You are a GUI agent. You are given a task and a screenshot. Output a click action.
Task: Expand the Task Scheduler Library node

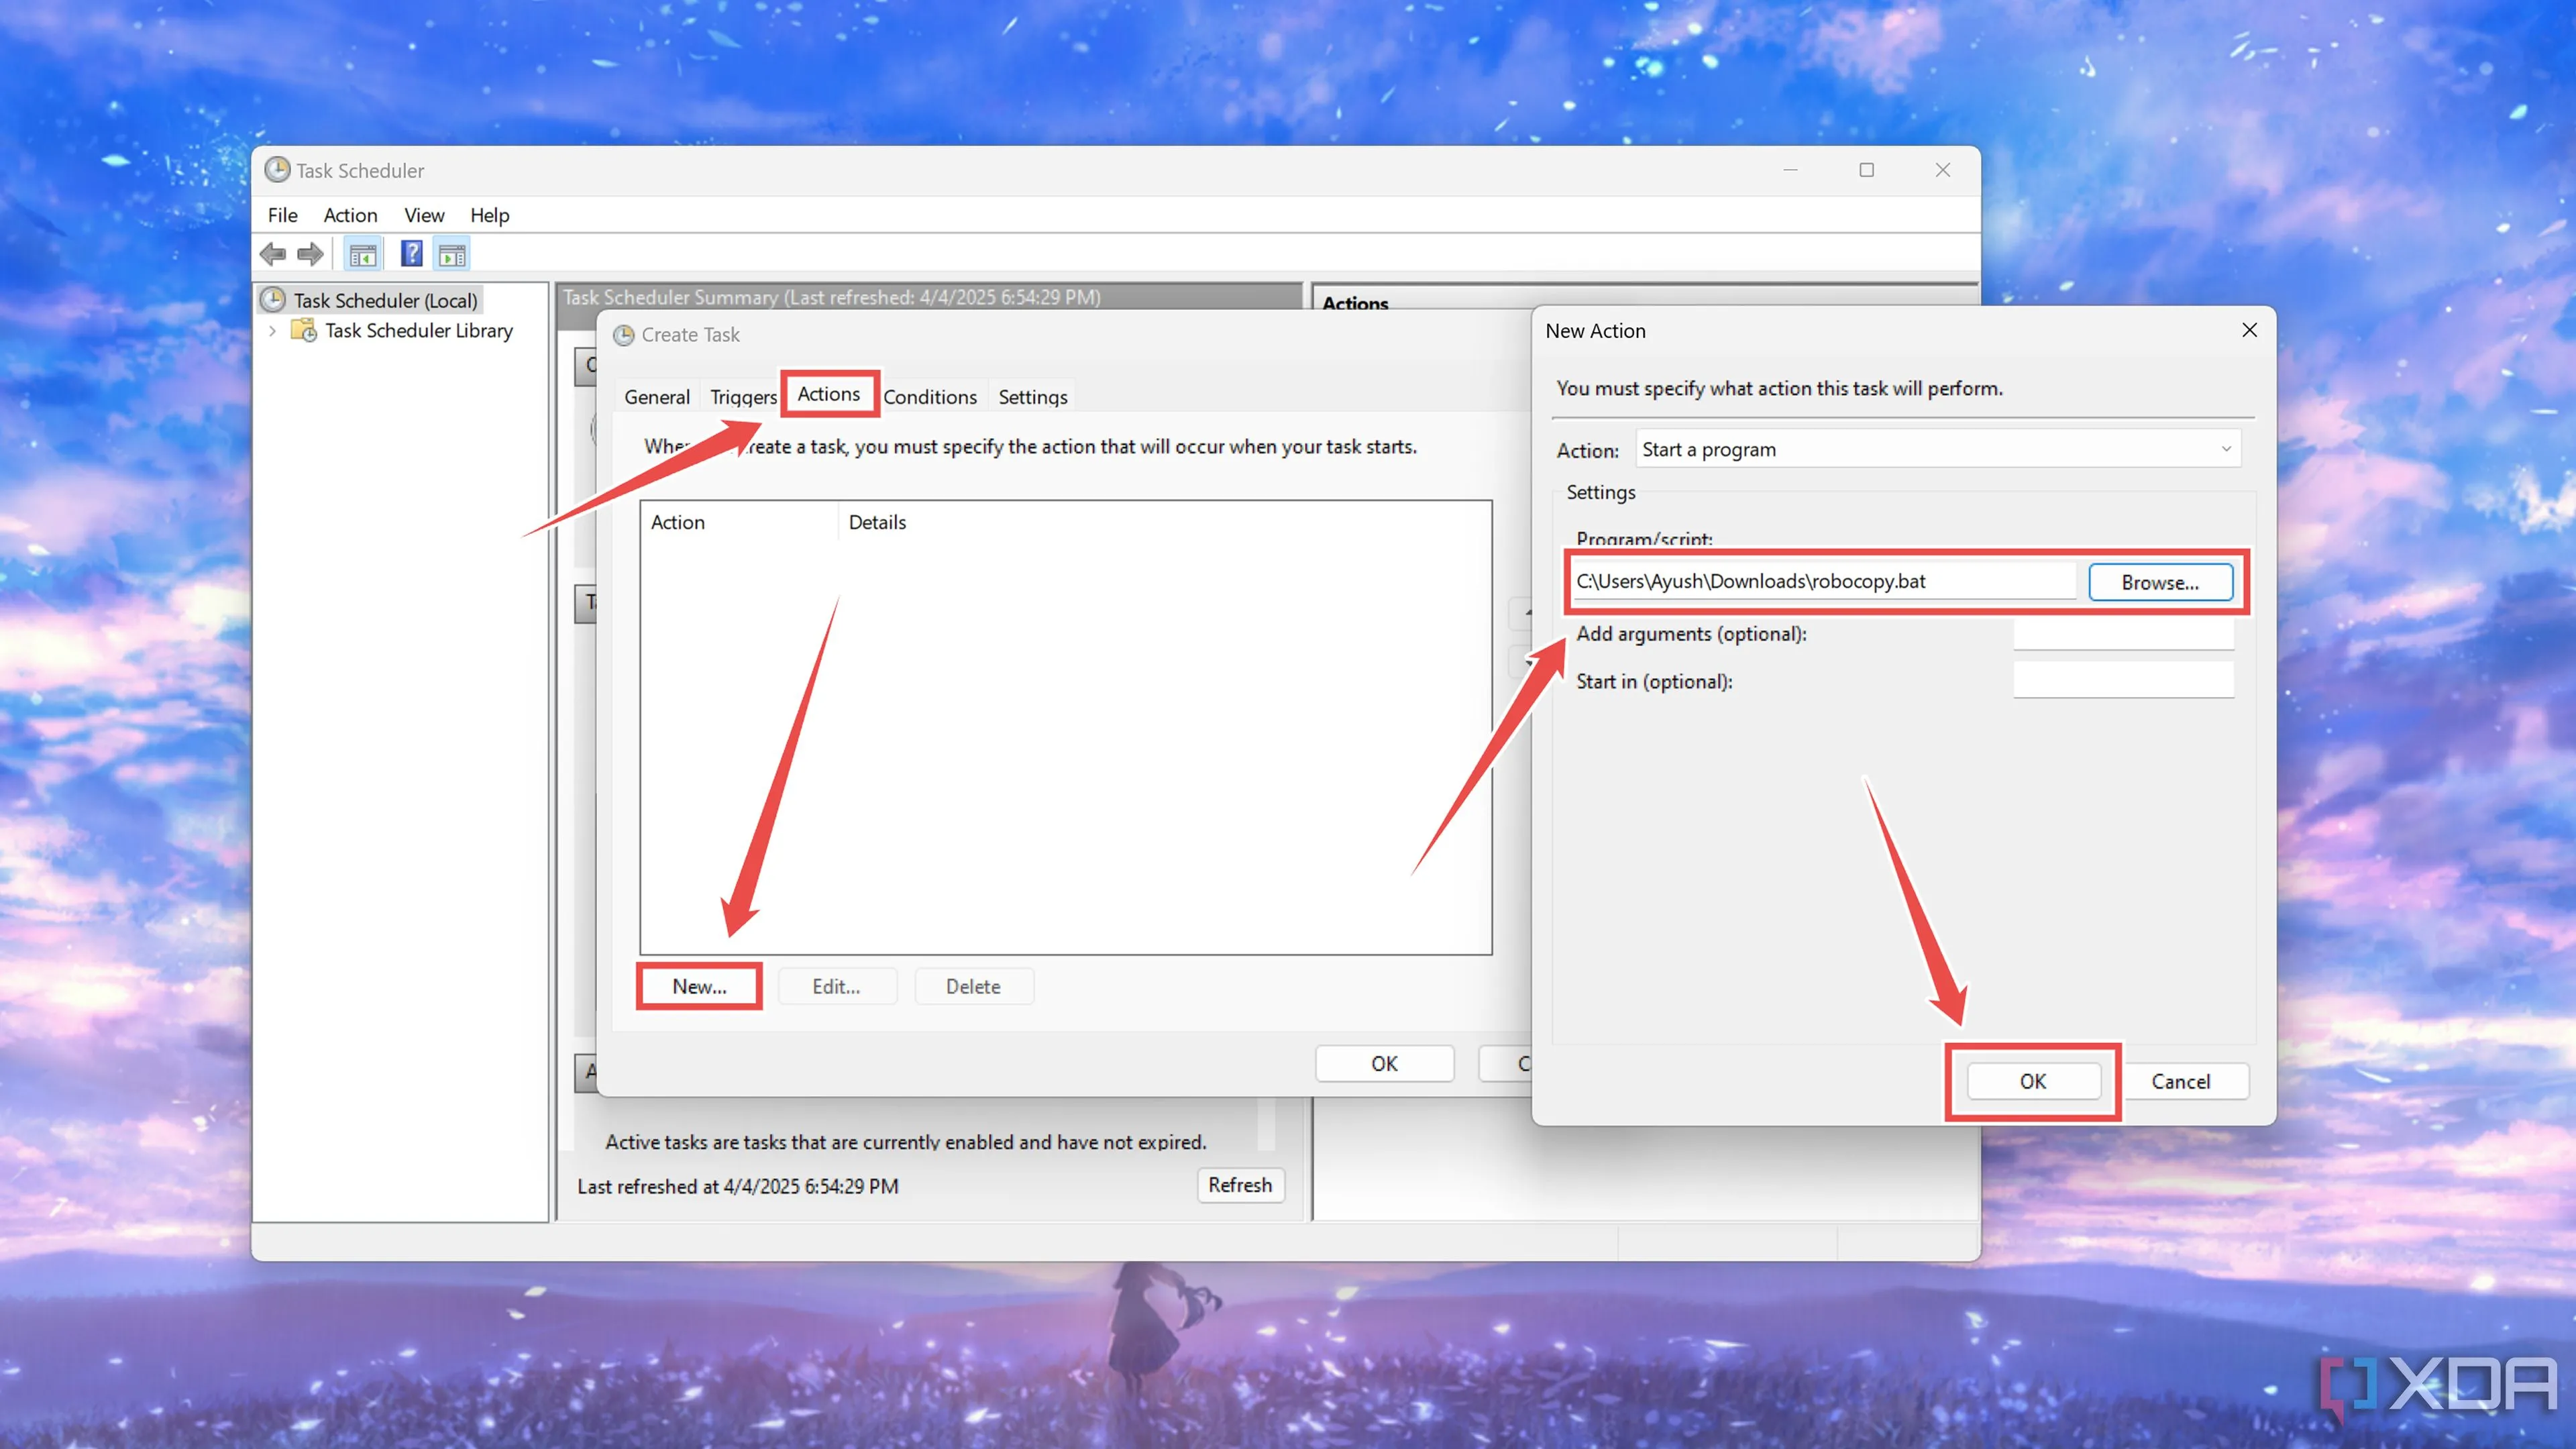[x=273, y=331]
